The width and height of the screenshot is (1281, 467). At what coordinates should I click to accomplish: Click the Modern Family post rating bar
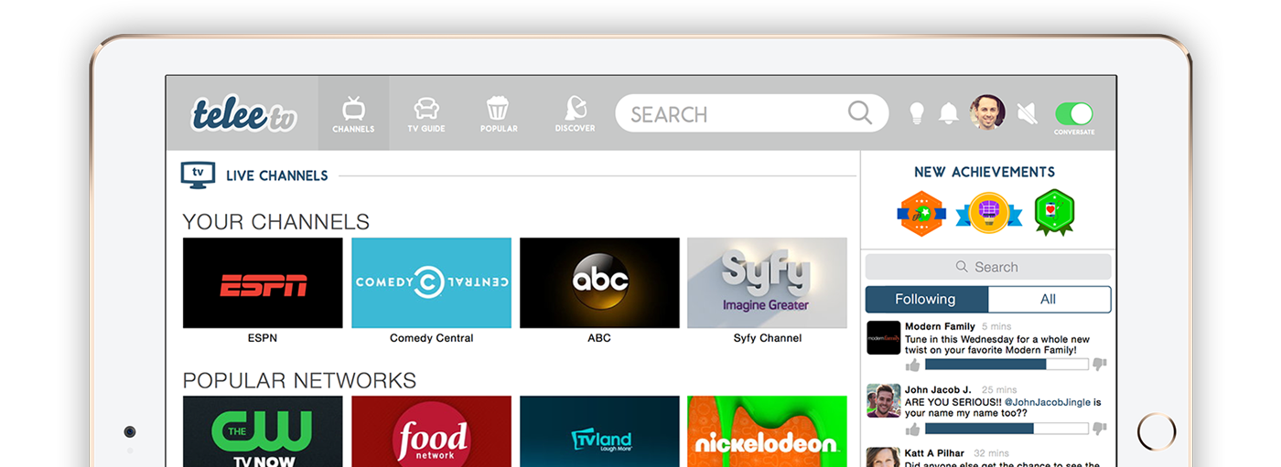[x=1006, y=365]
